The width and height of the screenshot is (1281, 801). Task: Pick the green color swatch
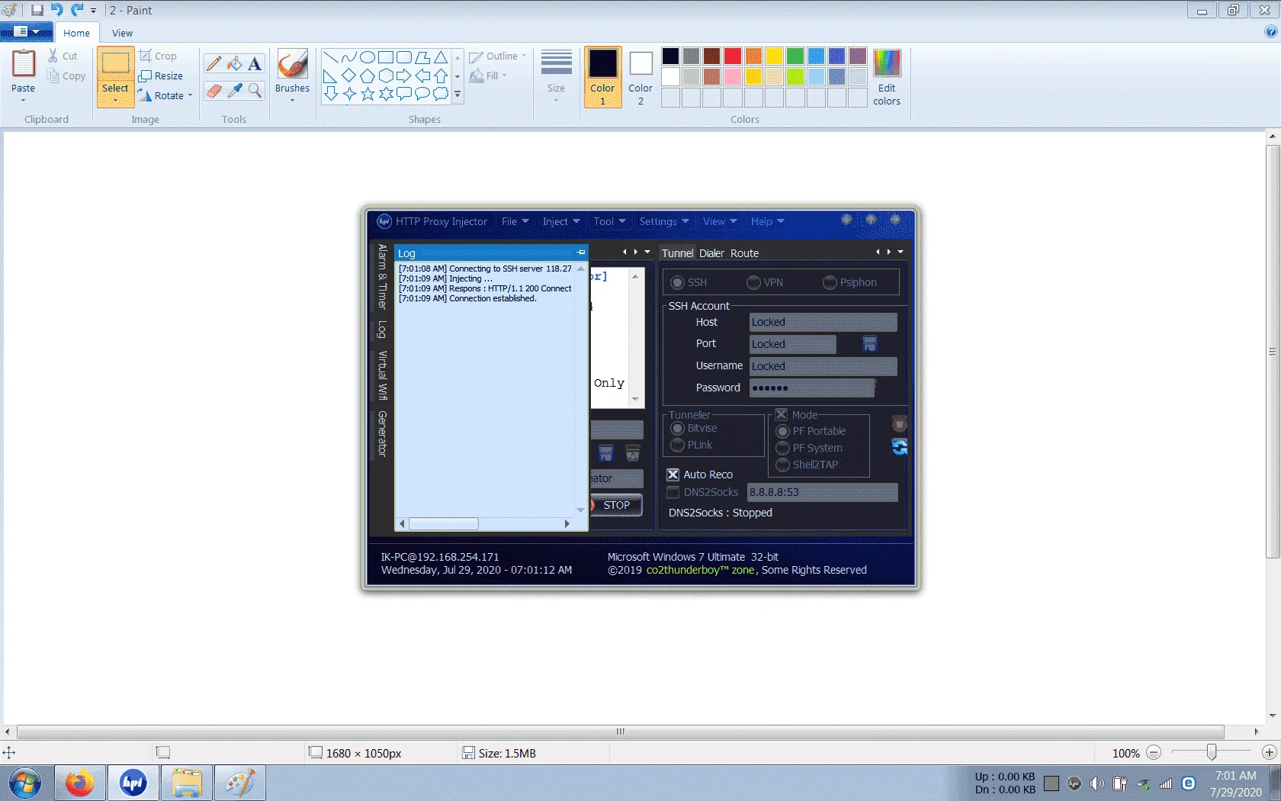point(795,56)
